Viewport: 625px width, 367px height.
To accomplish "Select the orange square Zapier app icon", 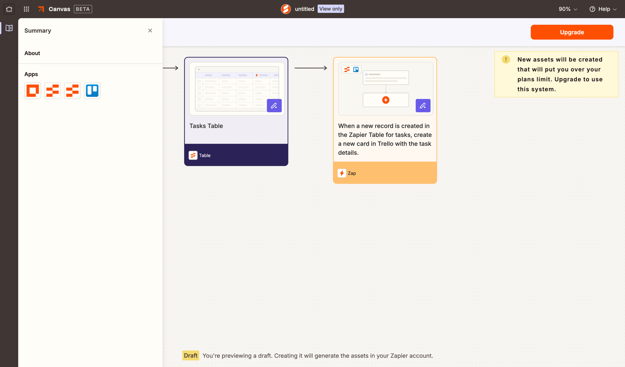I will pos(33,91).
